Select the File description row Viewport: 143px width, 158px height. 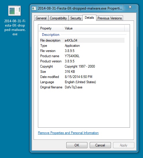(x=82, y=40)
